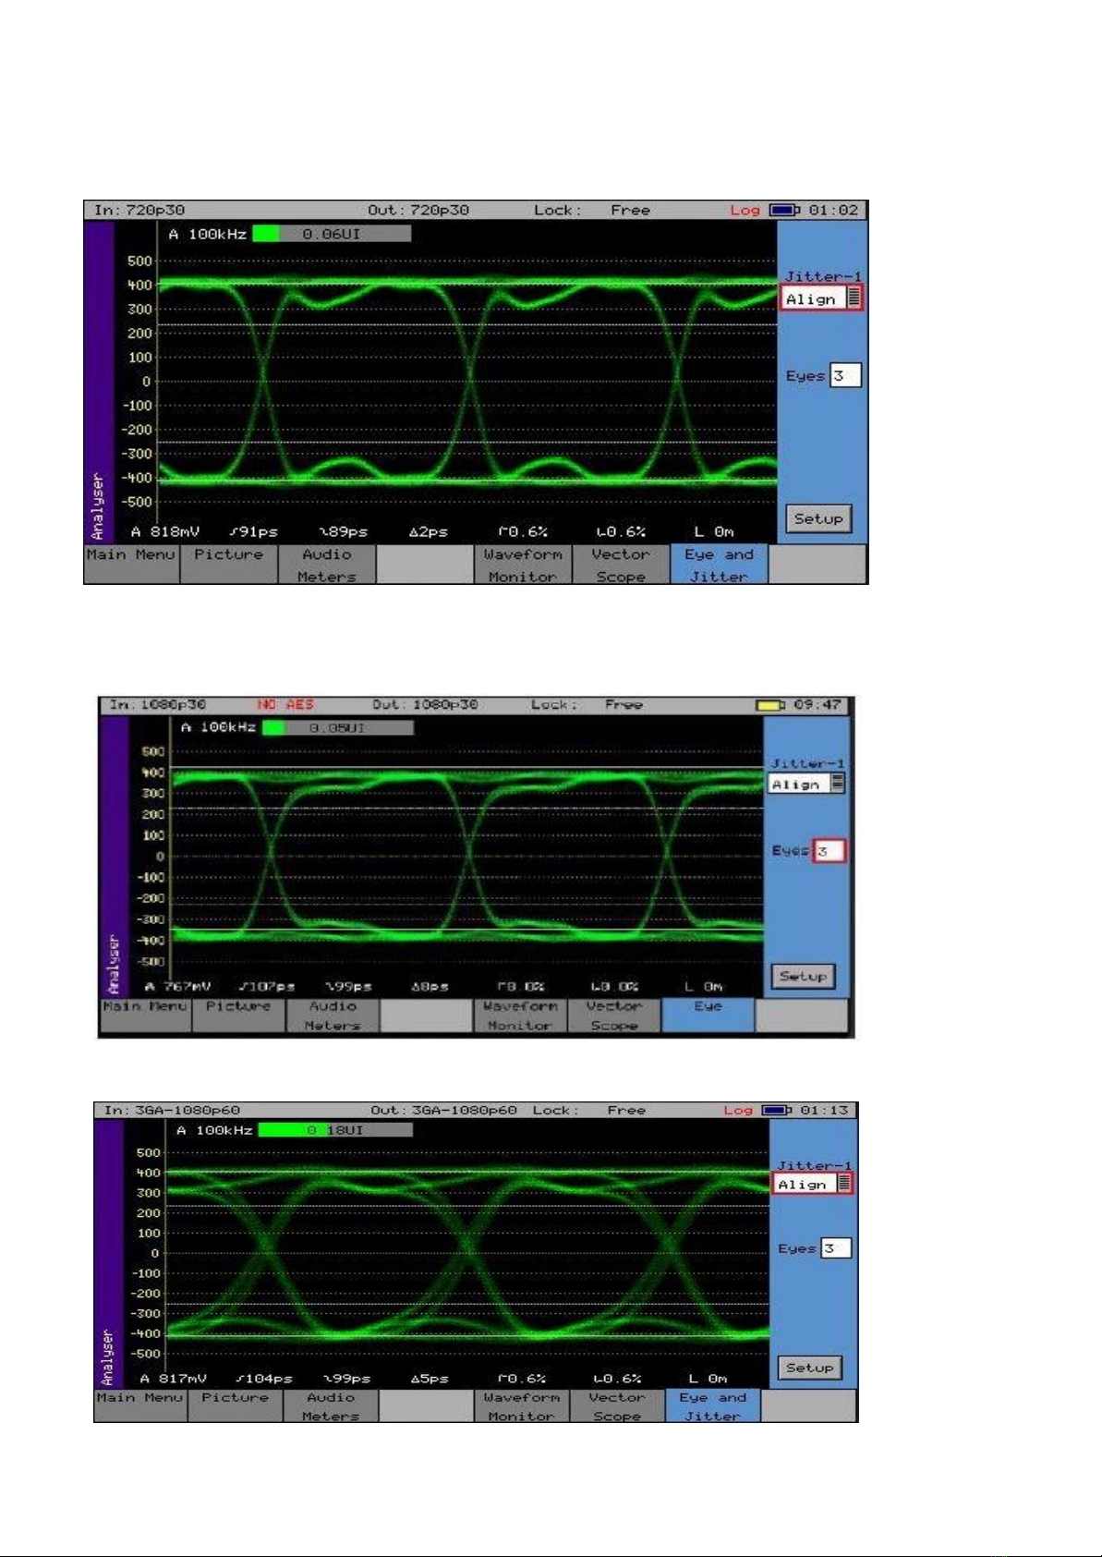Screen dimensions: 1102x1557
Task: Switch to Picture on the 3GA-1080p60 screen
Action: coord(236,1405)
